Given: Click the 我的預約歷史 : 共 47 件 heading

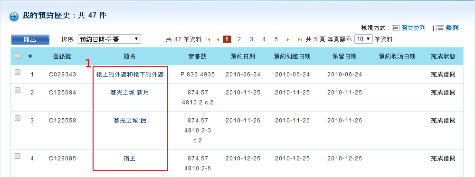Looking at the screenshot, I should [x=64, y=16].
